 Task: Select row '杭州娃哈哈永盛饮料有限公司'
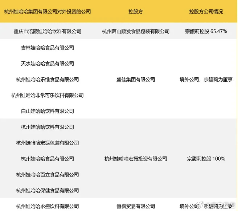point(48,206)
